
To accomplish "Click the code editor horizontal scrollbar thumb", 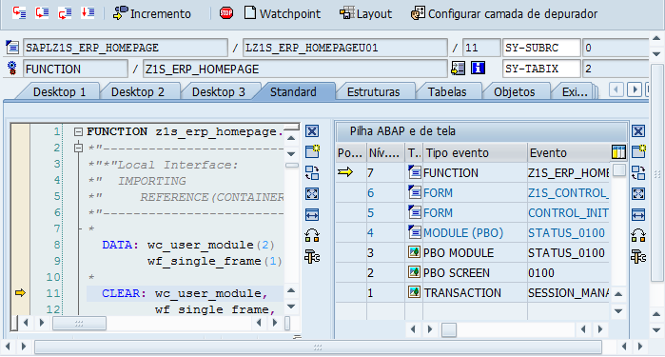I will [x=79, y=324].
